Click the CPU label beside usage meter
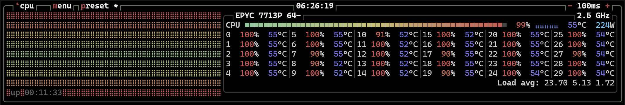625x105 pixels. [233, 25]
